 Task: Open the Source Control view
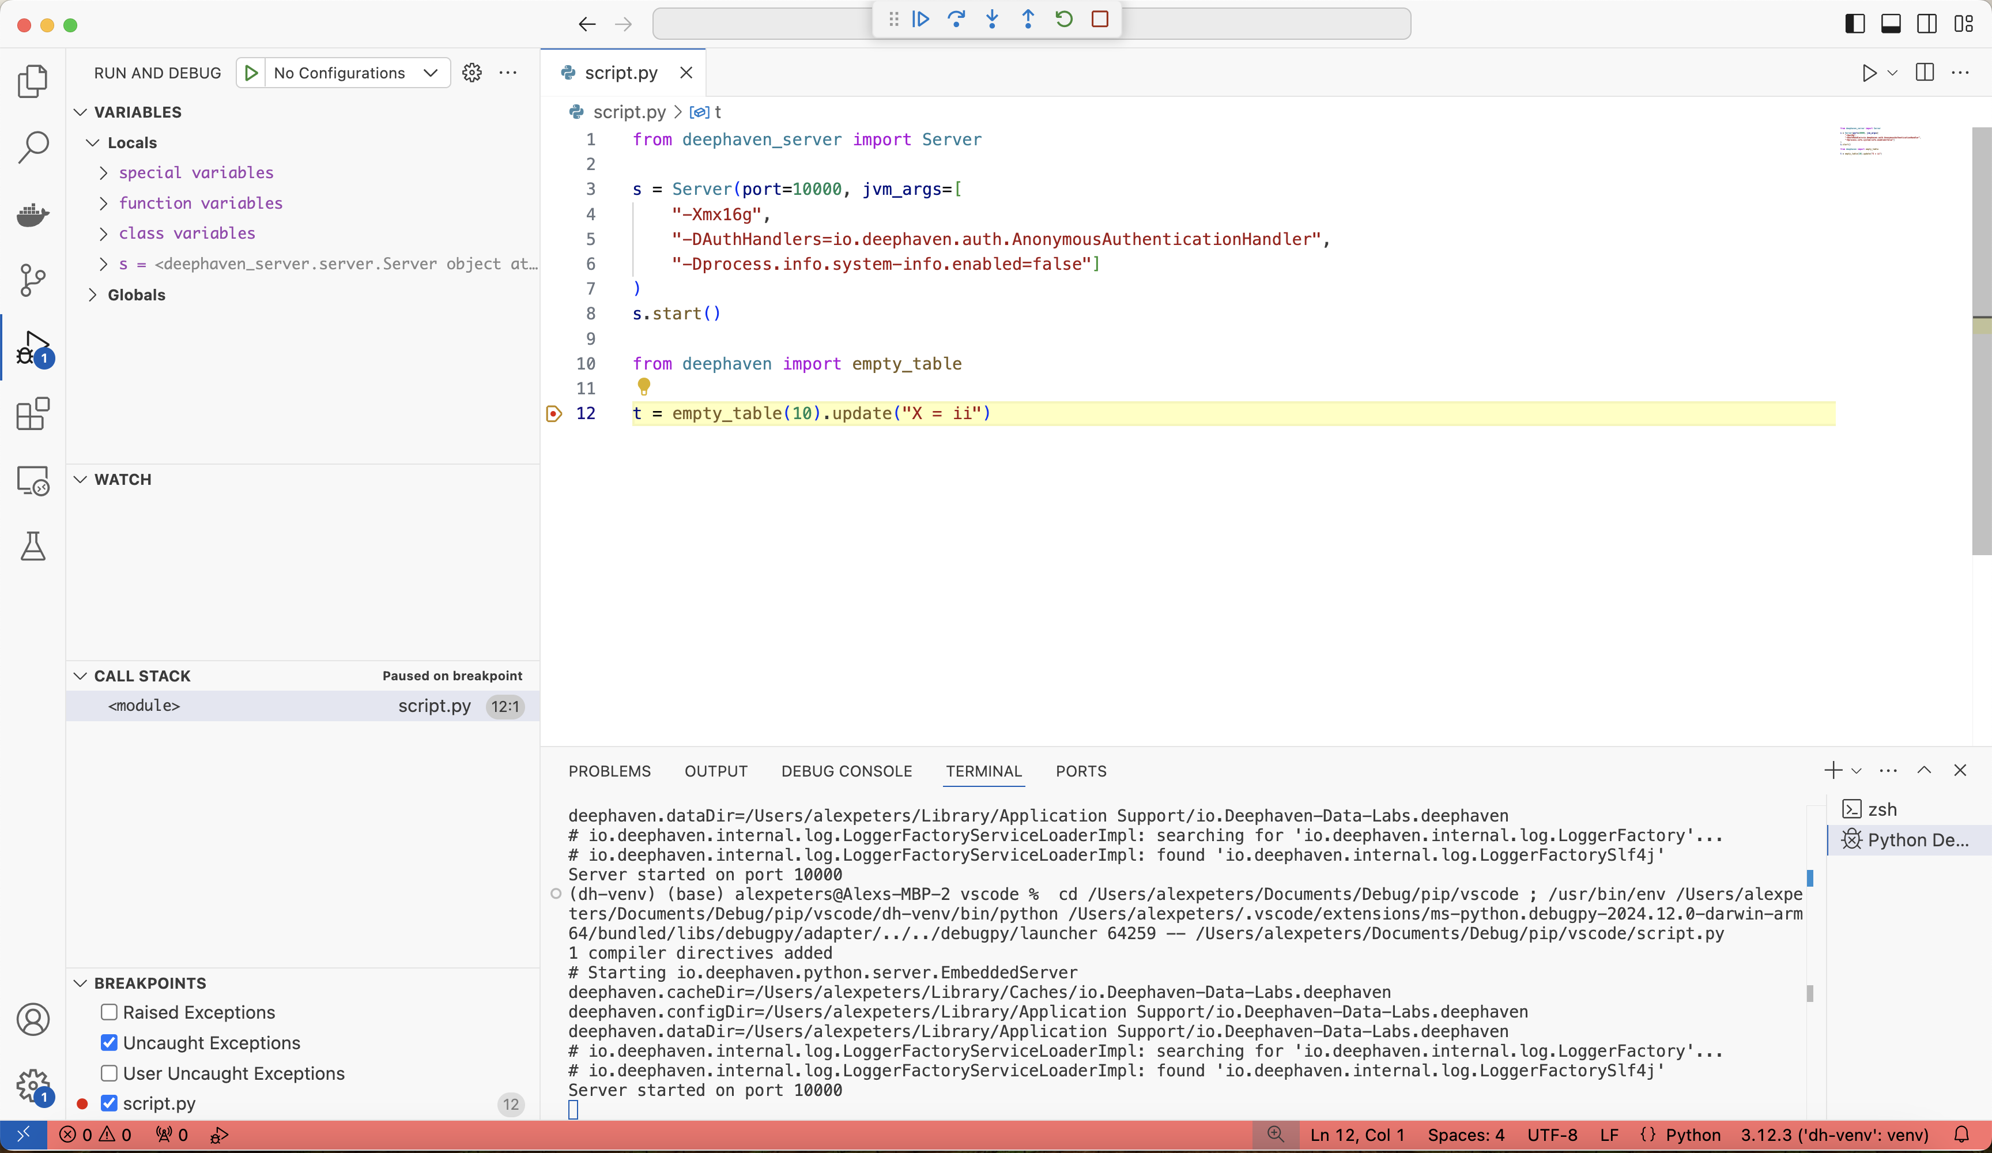32,280
